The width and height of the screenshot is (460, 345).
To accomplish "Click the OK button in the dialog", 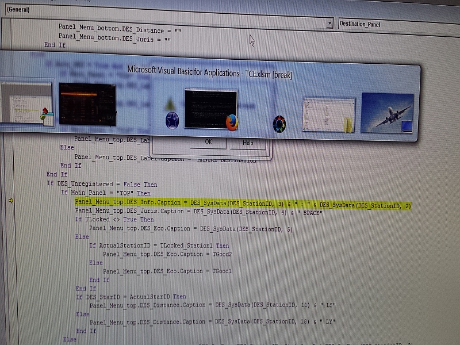I will point(208,142).
